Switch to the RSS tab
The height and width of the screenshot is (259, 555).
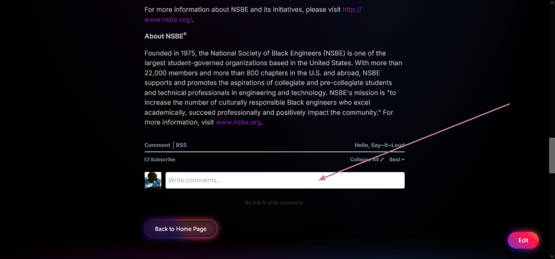click(181, 145)
